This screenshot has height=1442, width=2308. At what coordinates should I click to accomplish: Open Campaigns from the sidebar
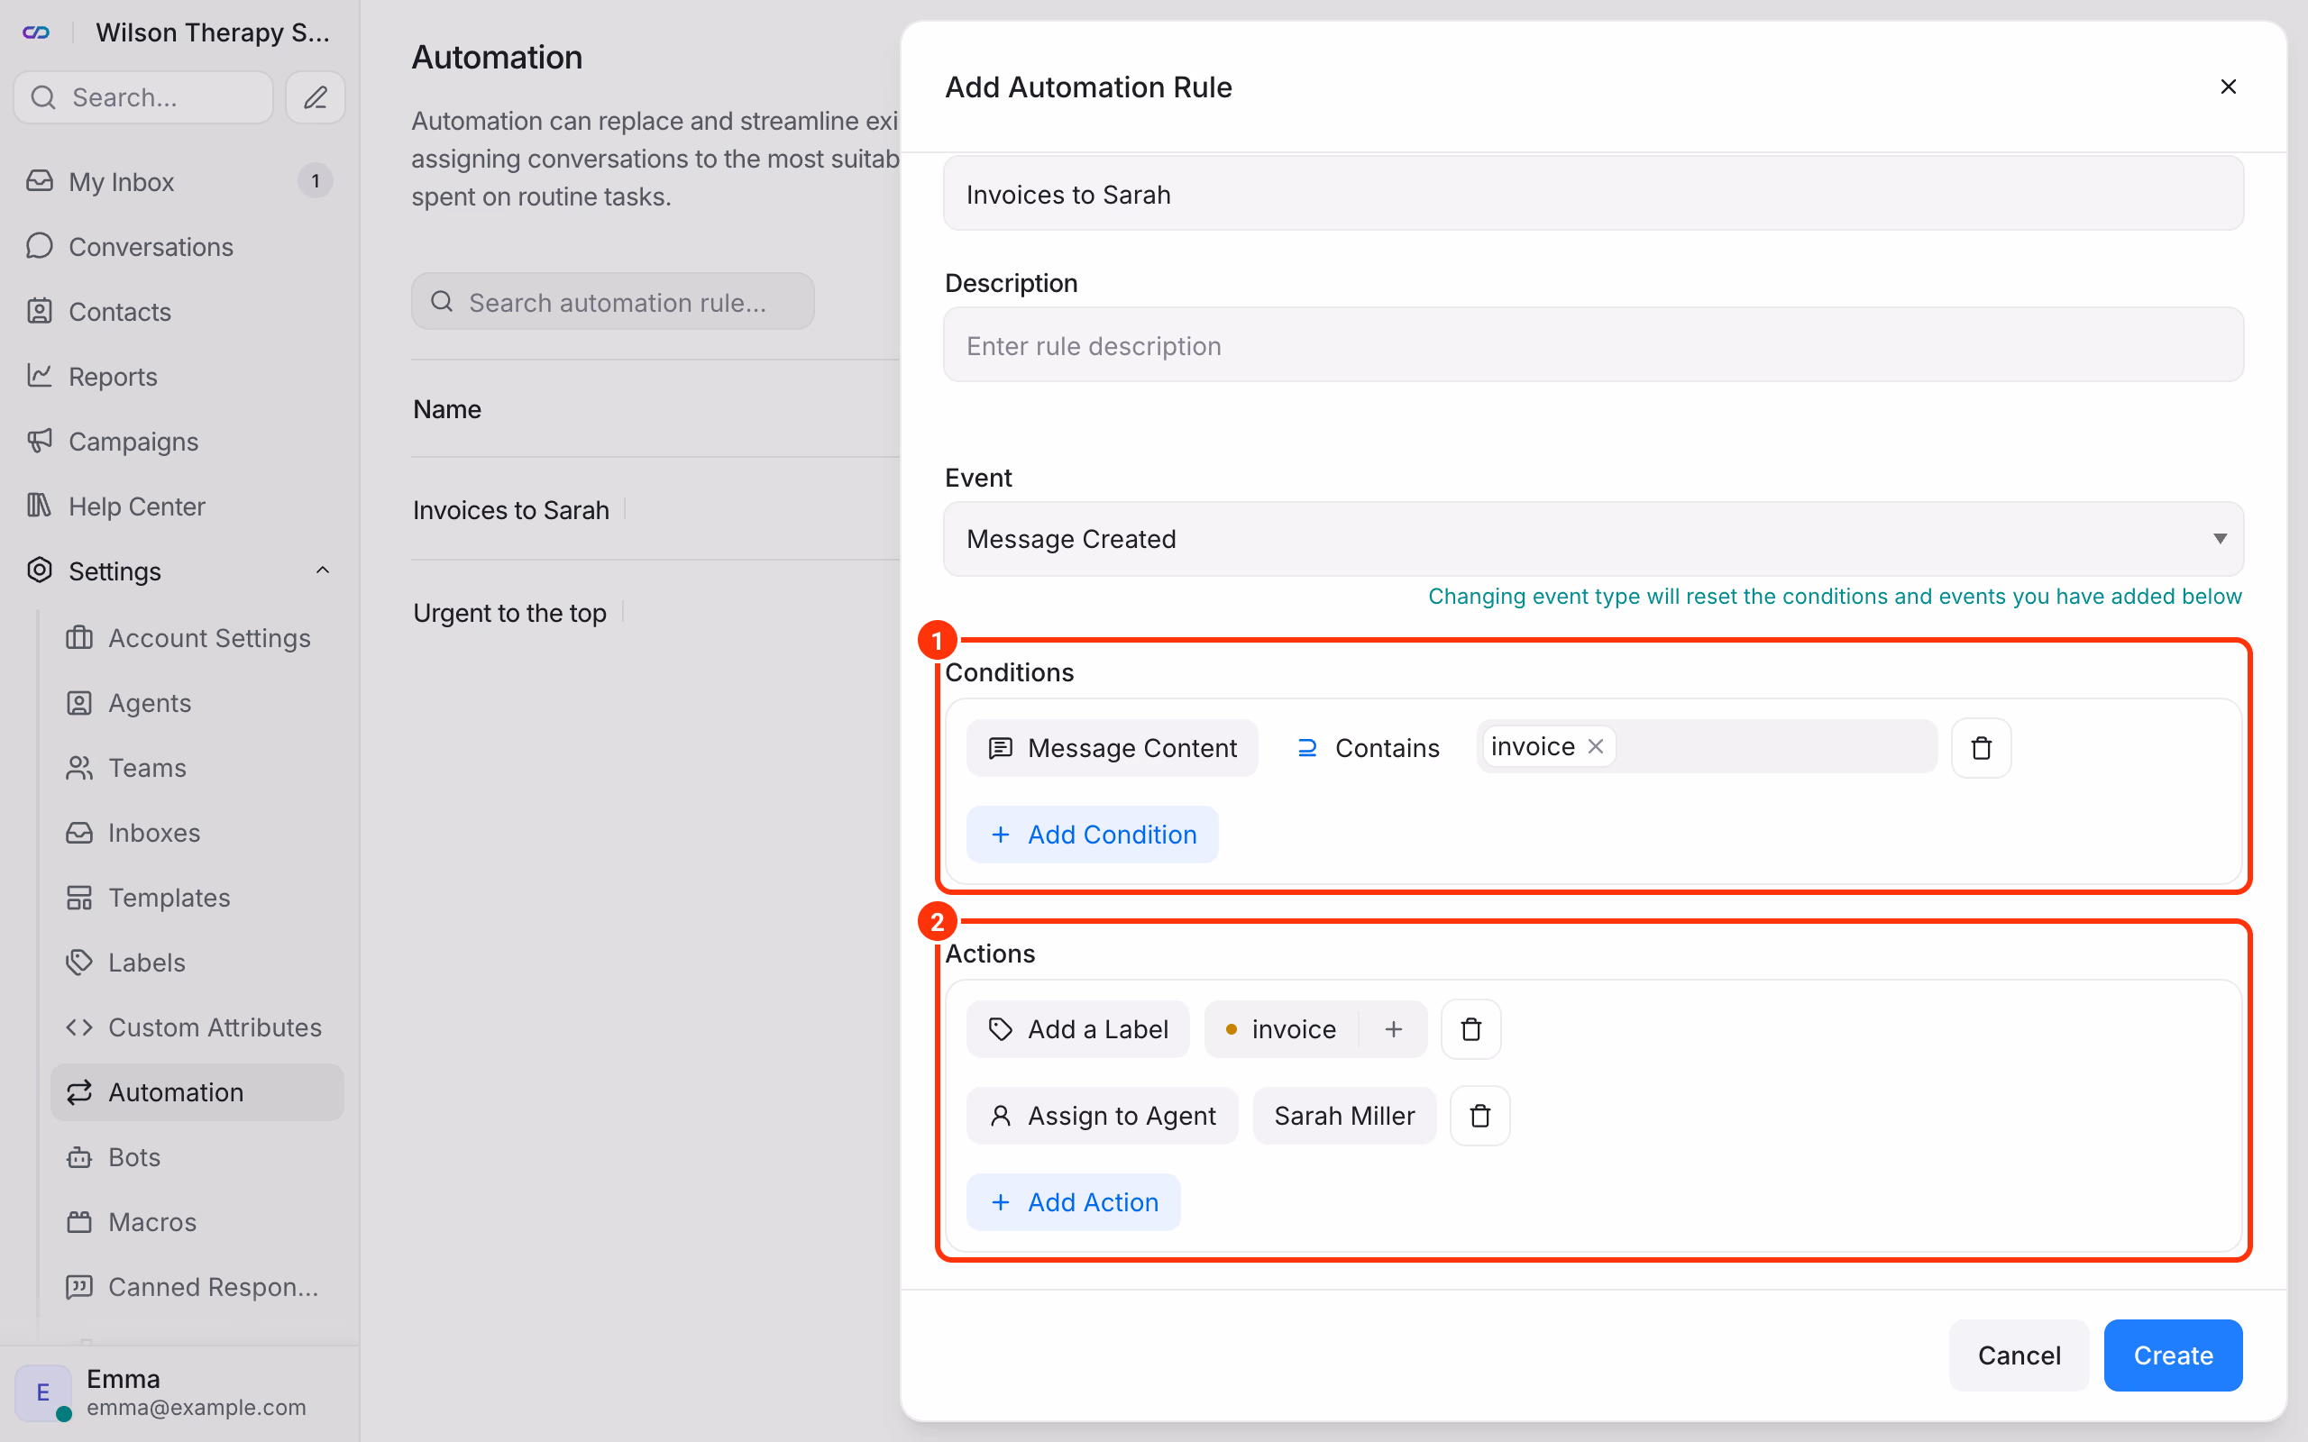coord(179,441)
